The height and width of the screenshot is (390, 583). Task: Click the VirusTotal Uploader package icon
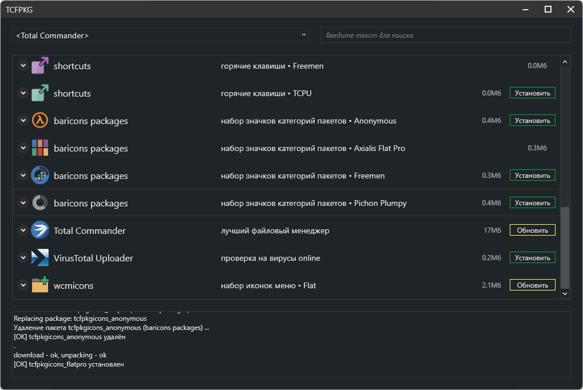[40, 258]
